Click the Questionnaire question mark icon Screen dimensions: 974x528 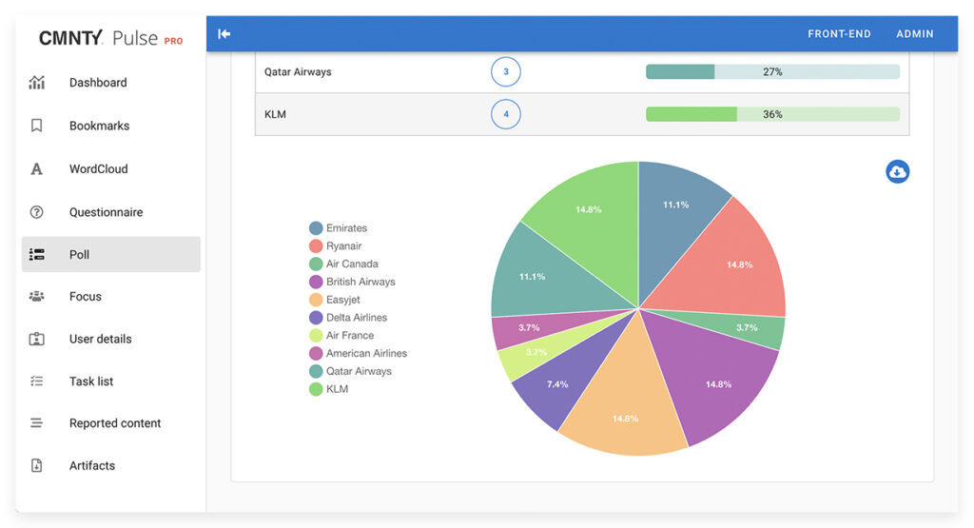click(x=37, y=212)
